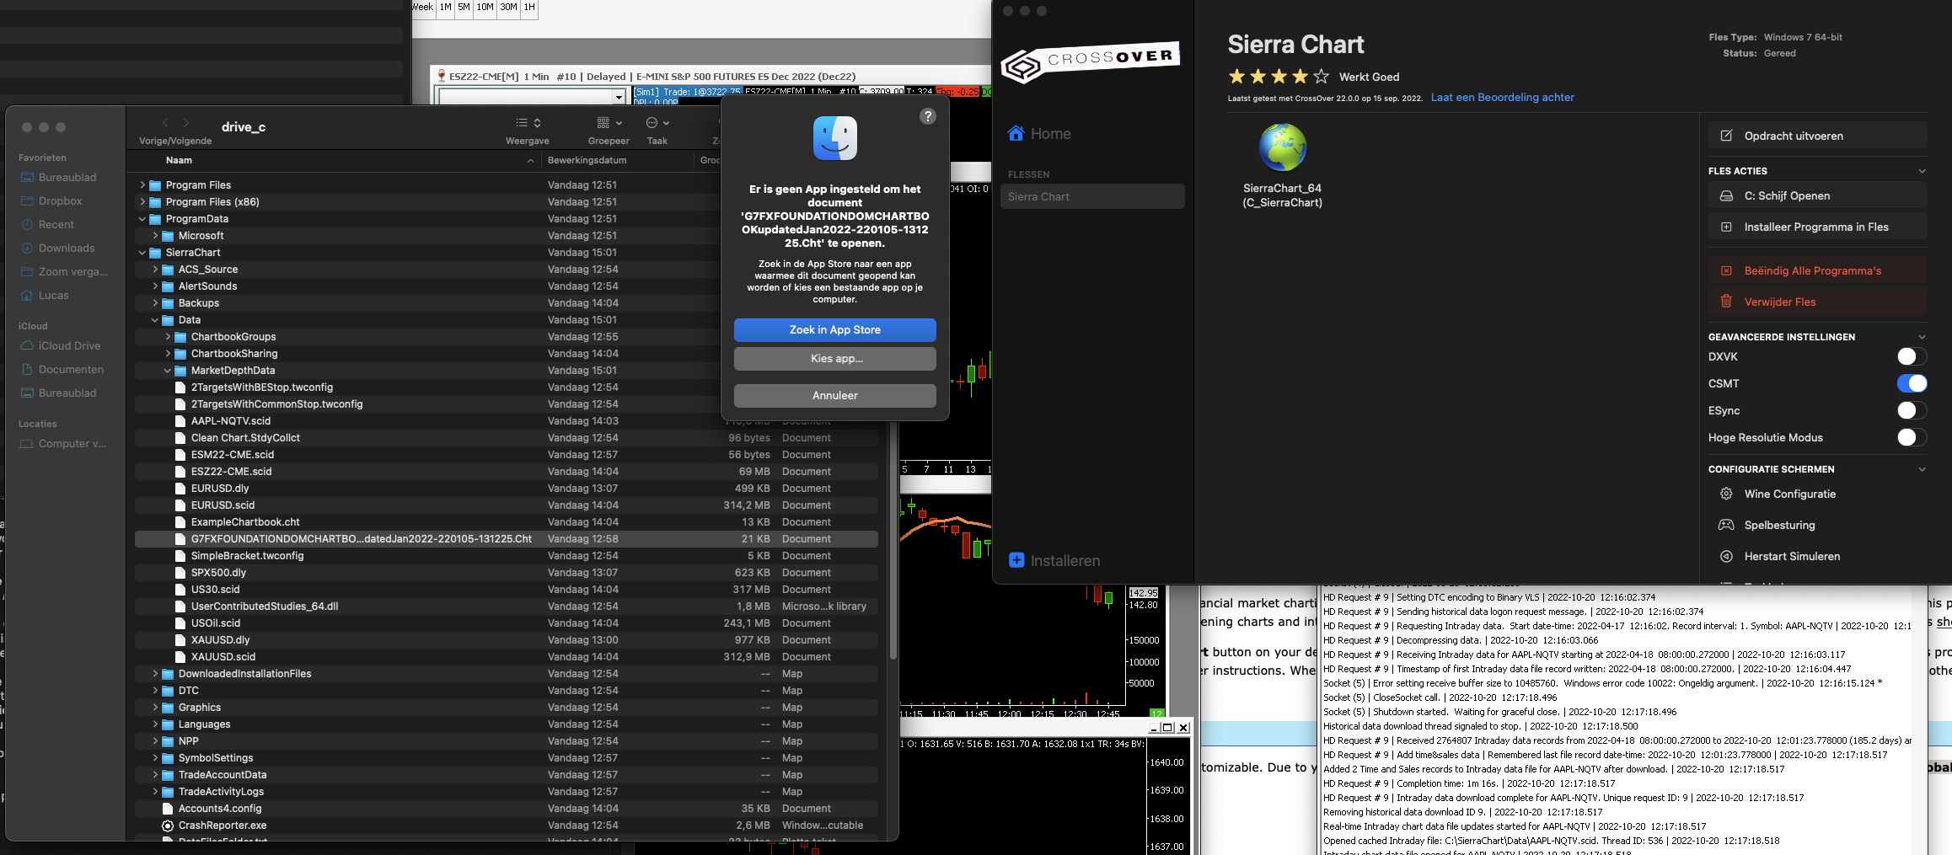The width and height of the screenshot is (1952, 855).
Task: Collapse the SierraChart folder arrow
Action: click(142, 253)
